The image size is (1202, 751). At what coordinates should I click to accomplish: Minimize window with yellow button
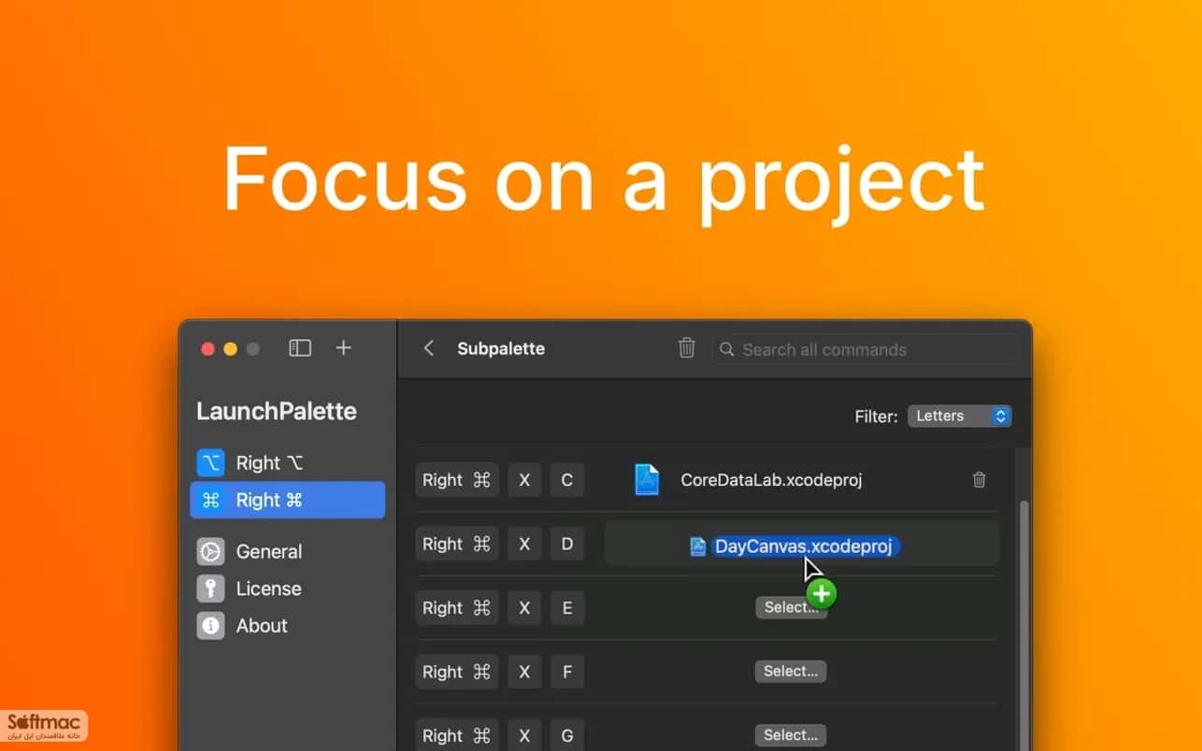pyautogui.click(x=230, y=348)
